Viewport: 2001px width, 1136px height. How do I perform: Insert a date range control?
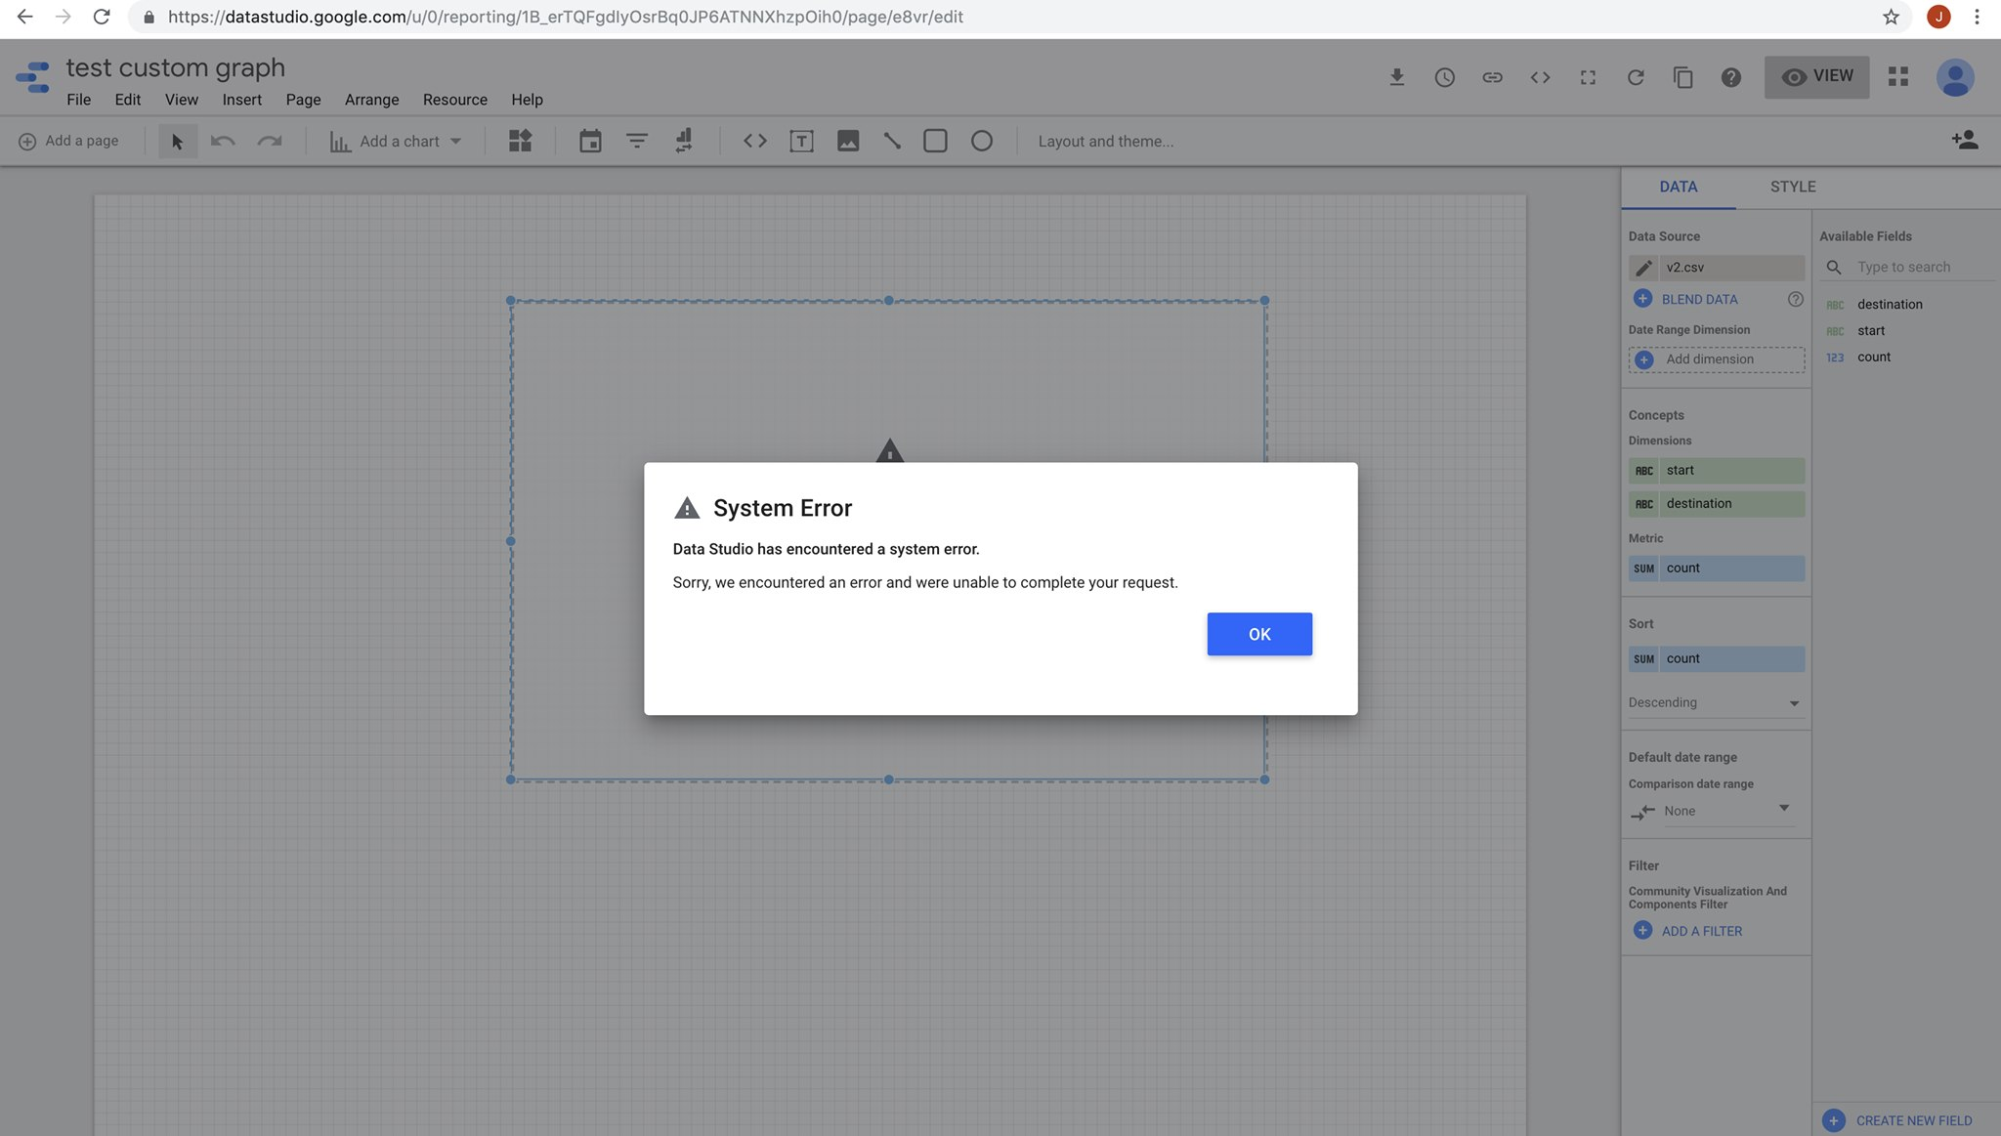590,142
